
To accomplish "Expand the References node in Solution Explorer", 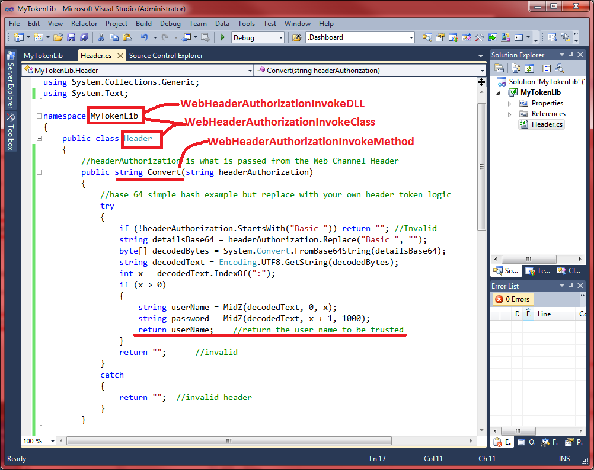I will click(509, 114).
